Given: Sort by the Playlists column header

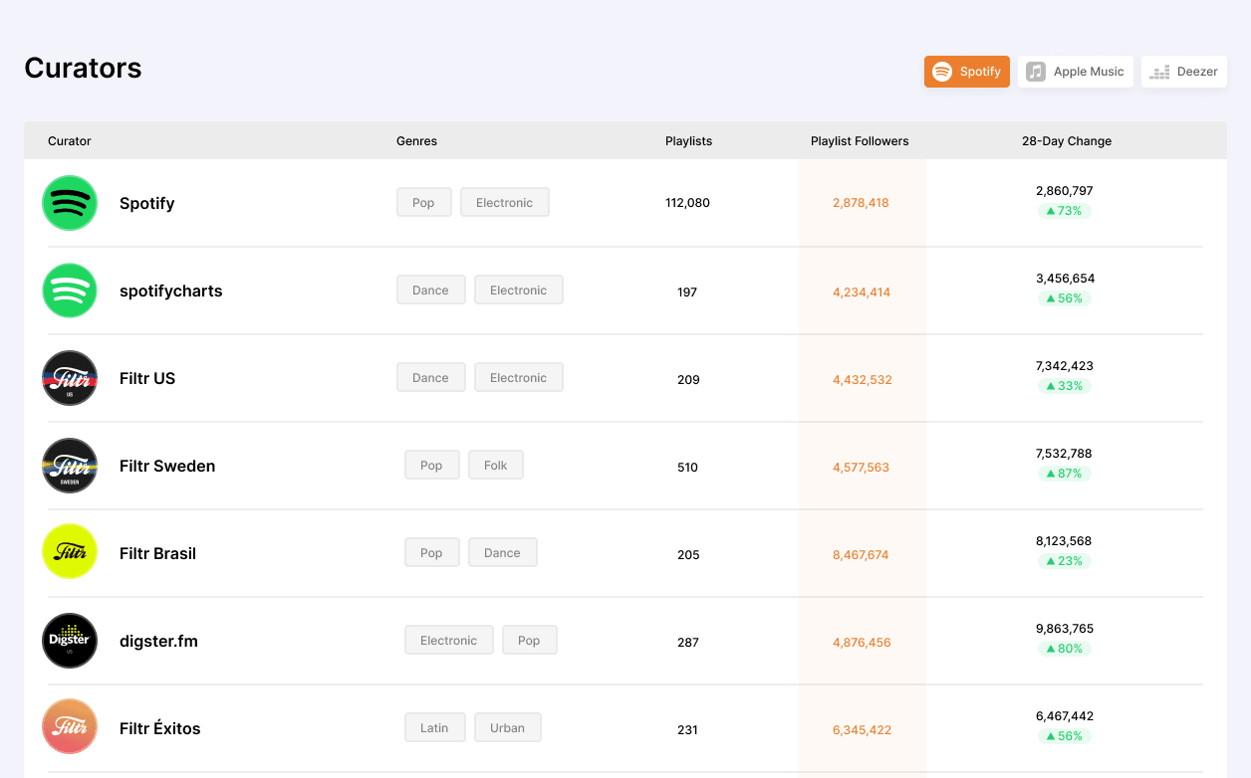Looking at the screenshot, I should (688, 141).
